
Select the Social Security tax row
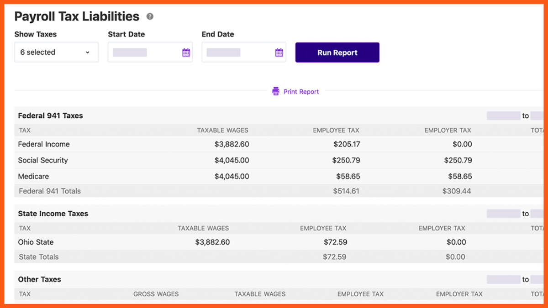(43, 160)
